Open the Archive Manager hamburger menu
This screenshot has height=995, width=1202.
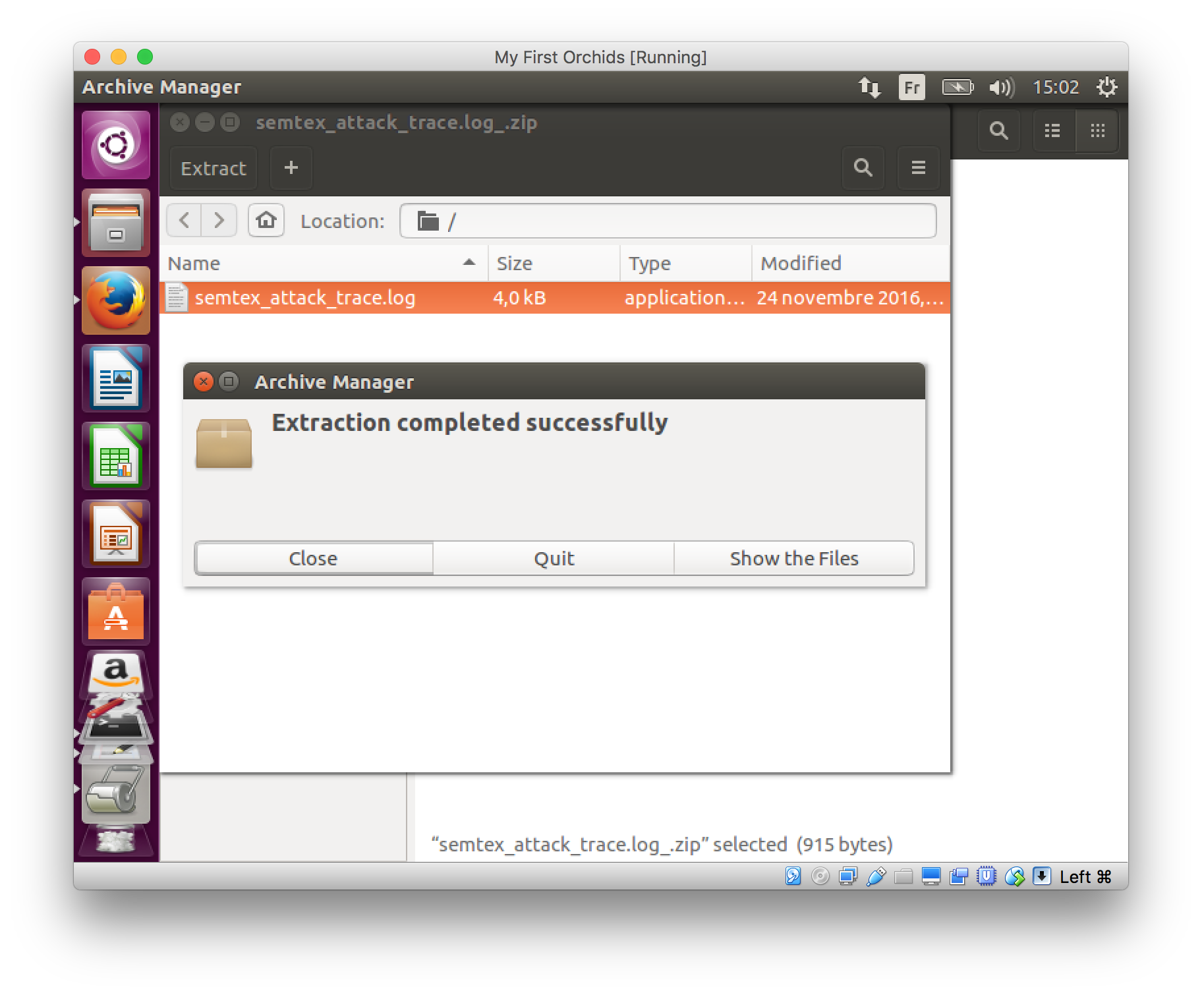coord(918,168)
